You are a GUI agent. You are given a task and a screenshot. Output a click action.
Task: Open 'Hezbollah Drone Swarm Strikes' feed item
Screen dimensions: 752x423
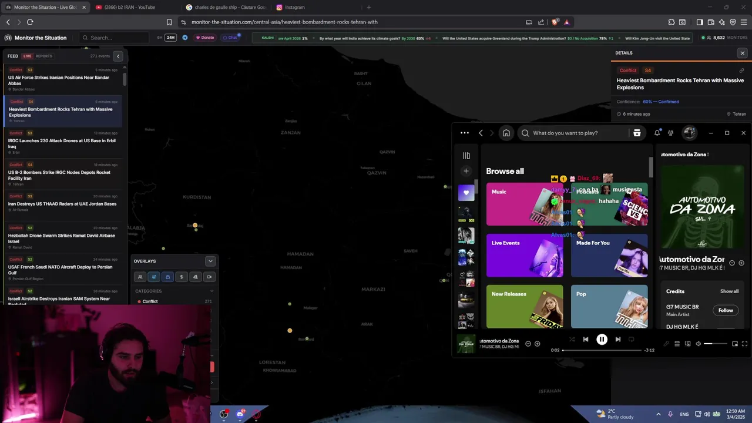pyautogui.click(x=63, y=238)
